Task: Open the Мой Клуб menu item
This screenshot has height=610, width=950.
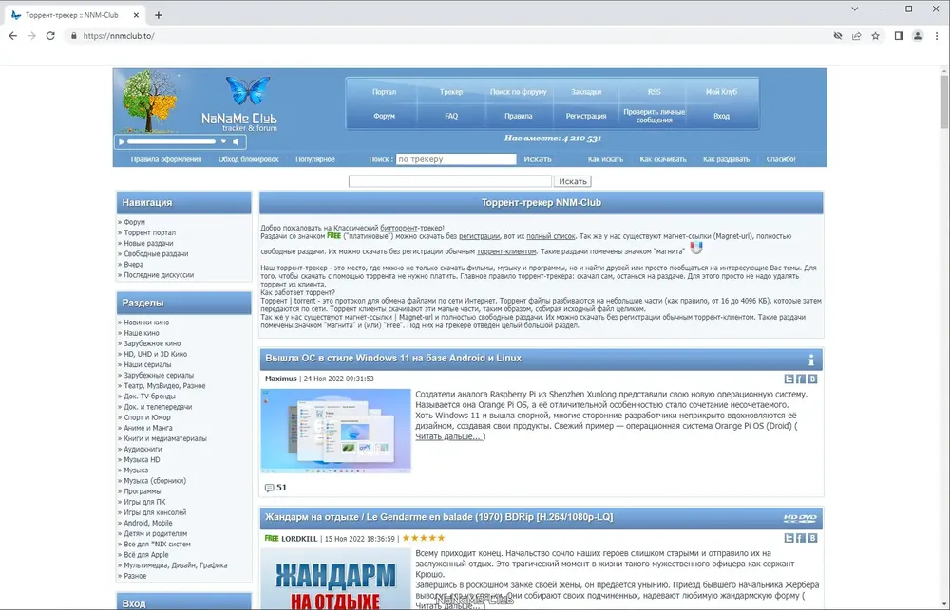Action: point(721,92)
